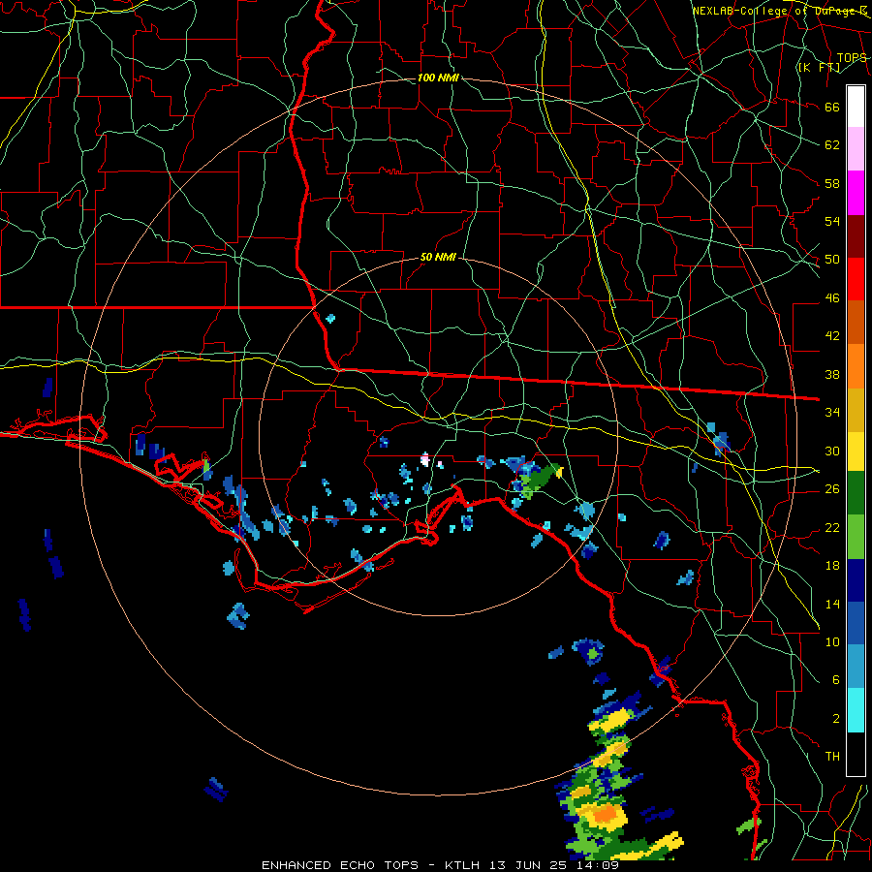Viewport: 872px width, 872px height.
Task: Select the black TH threshold swatch
Action: coord(856,754)
